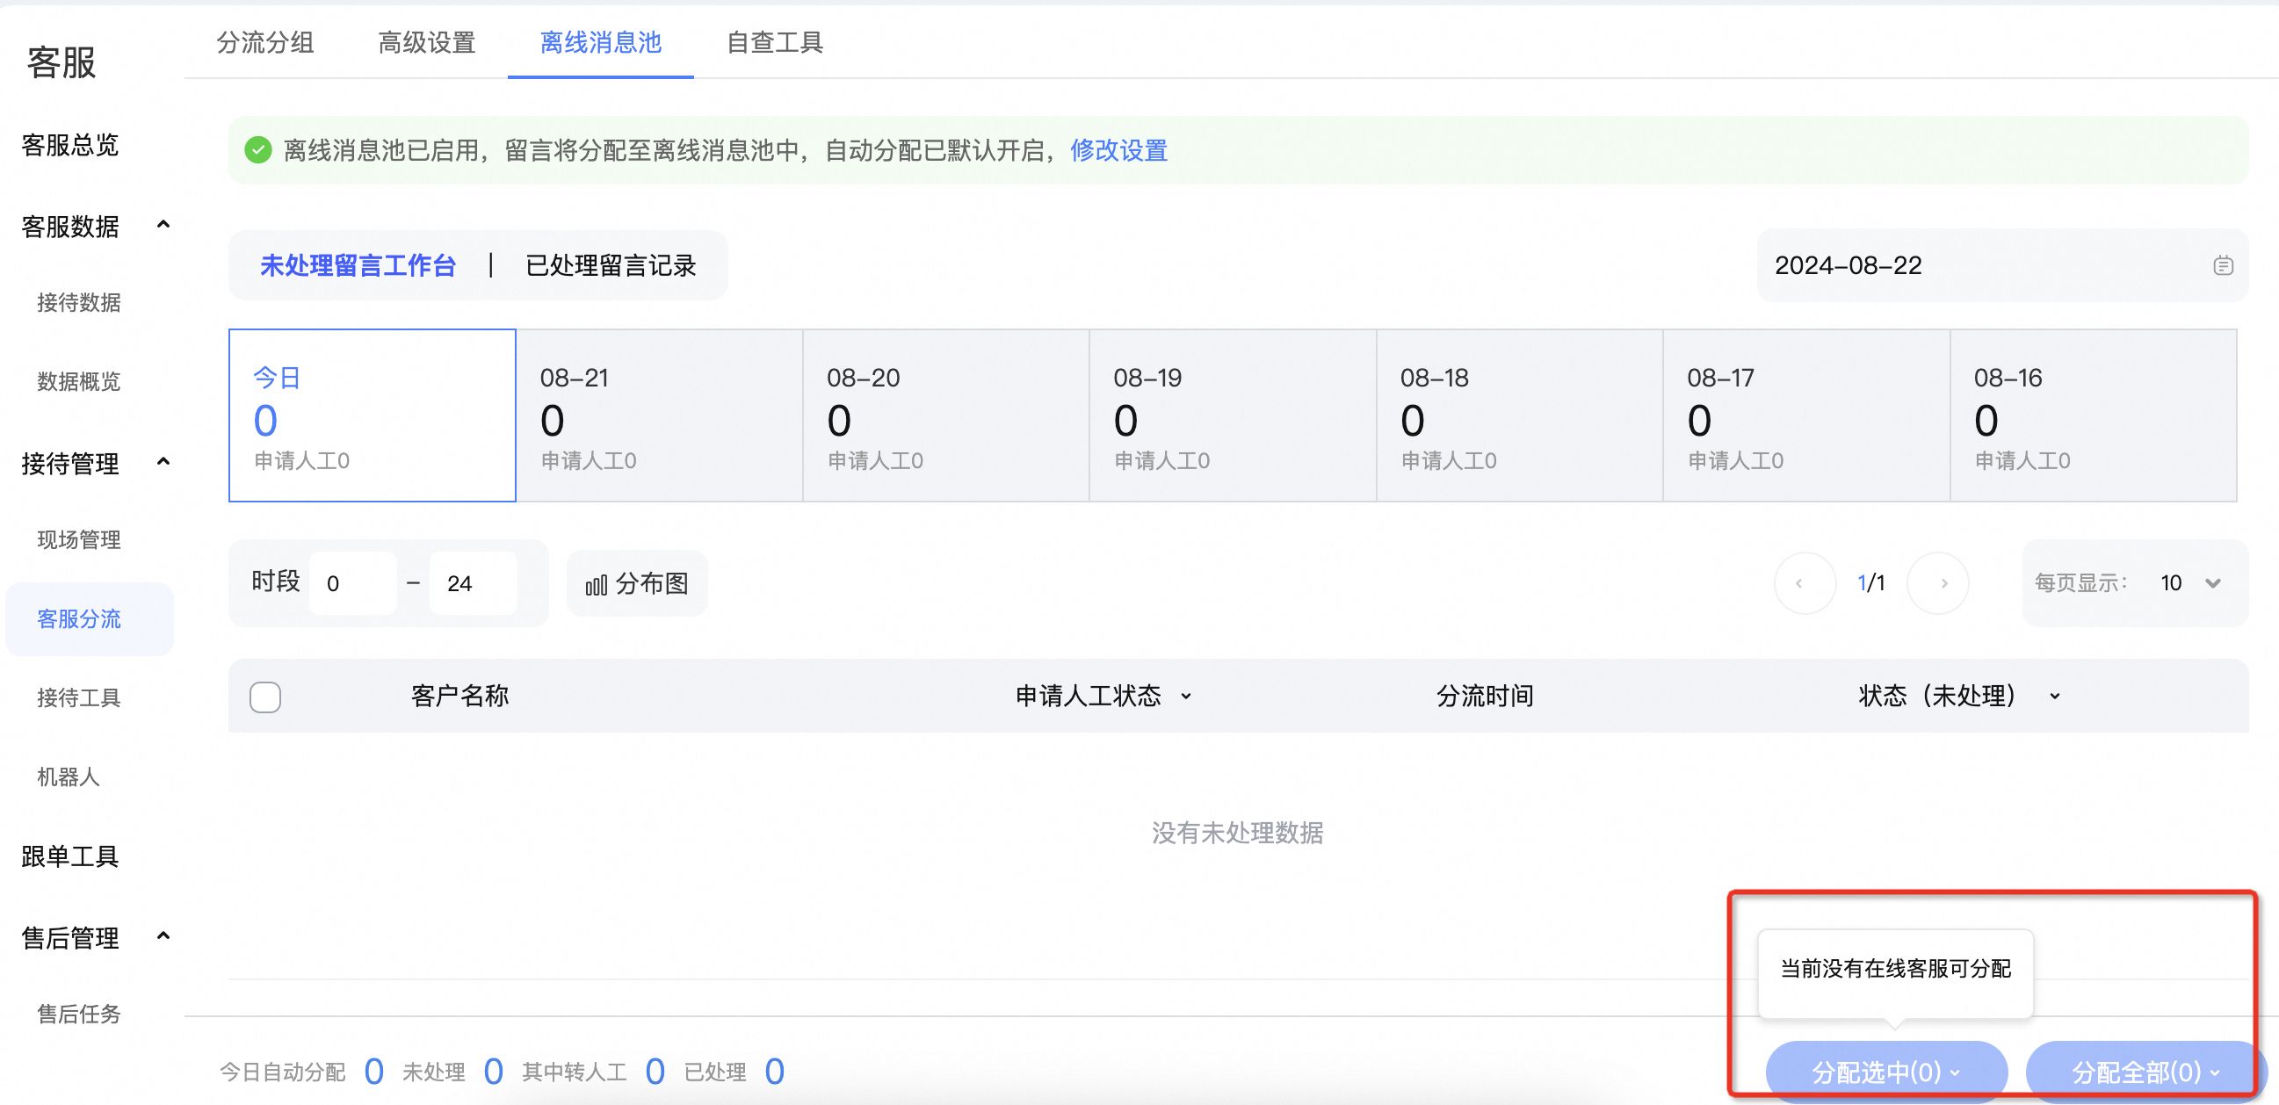Switch to the 分流分组 tab

click(265, 41)
